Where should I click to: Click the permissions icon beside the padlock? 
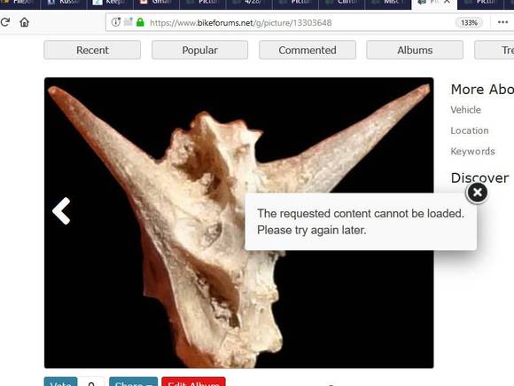pos(128,22)
